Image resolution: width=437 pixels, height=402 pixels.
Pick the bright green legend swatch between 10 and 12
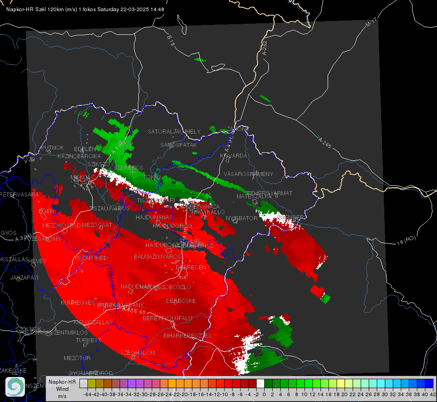308,383
